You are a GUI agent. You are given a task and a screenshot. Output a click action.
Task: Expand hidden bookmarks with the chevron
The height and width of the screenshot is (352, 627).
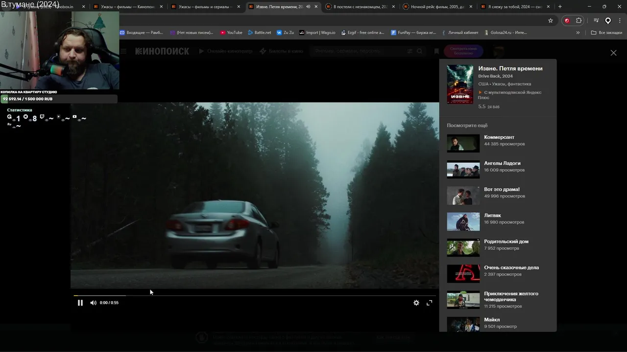coord(578,33)
